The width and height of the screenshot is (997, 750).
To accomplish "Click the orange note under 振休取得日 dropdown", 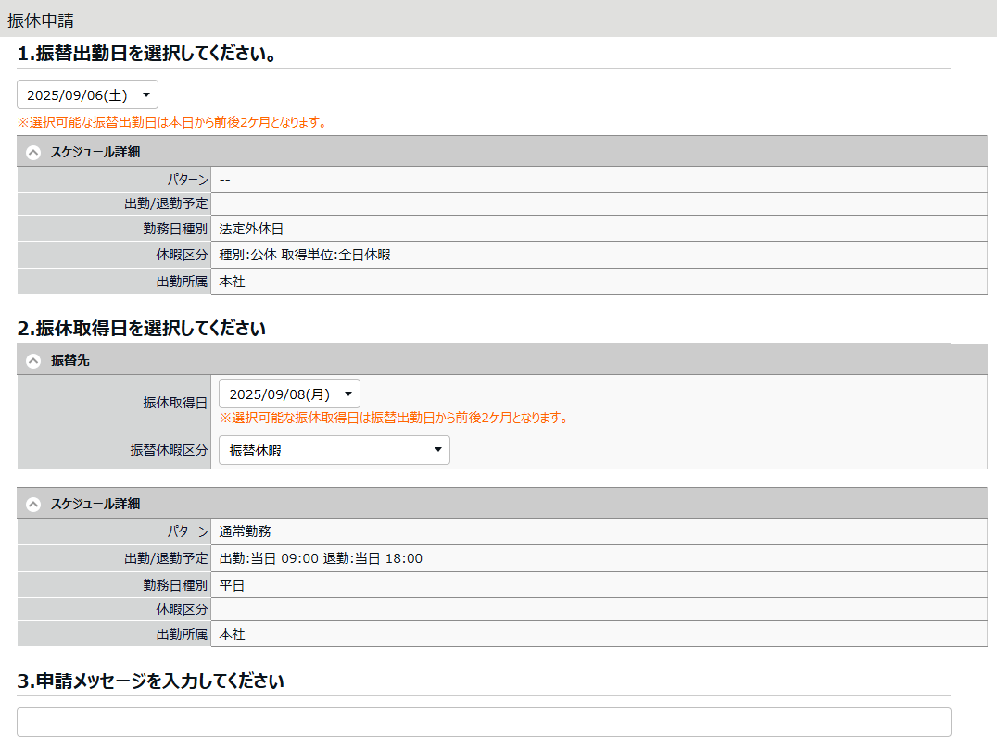I will 393,418.
